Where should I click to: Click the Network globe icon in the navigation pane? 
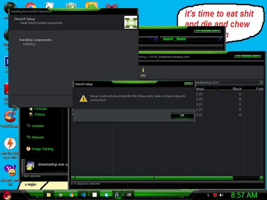tap(28, 137)
